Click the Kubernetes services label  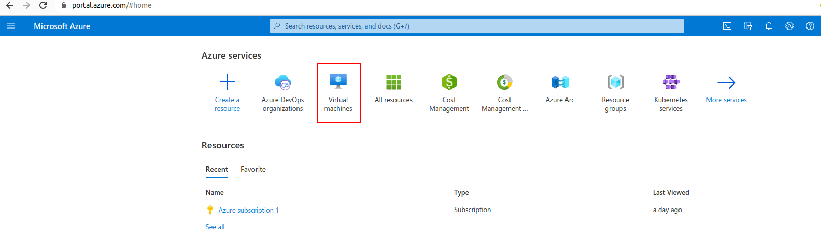671,104
